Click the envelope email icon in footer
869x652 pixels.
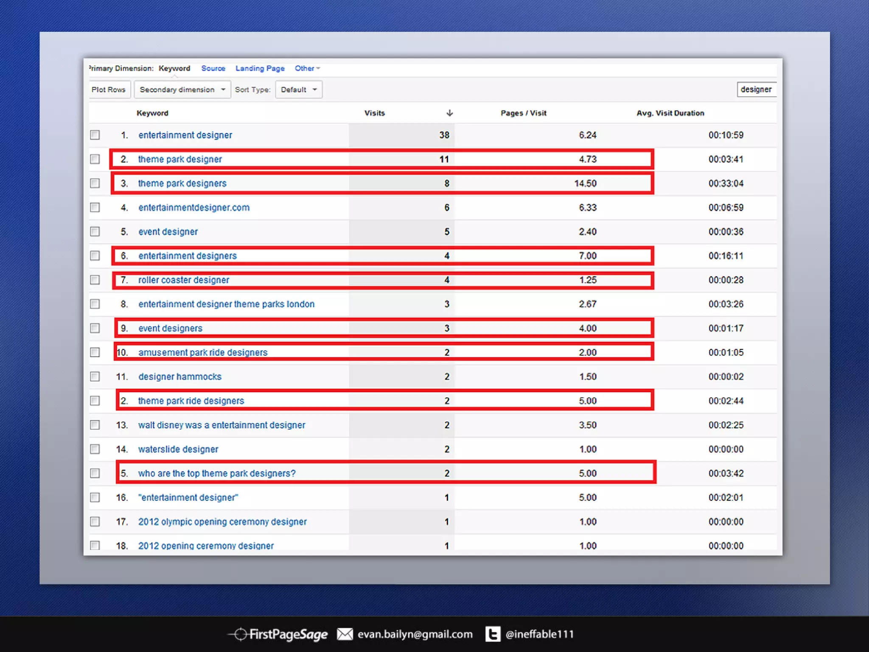coord(345,634)
